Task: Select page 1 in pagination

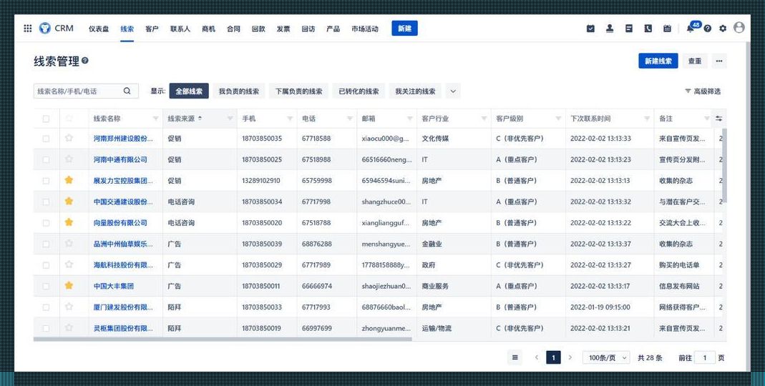Action: [553, 357]
